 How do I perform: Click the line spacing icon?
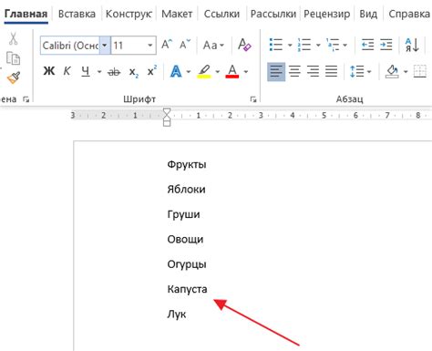pos(357,72)
